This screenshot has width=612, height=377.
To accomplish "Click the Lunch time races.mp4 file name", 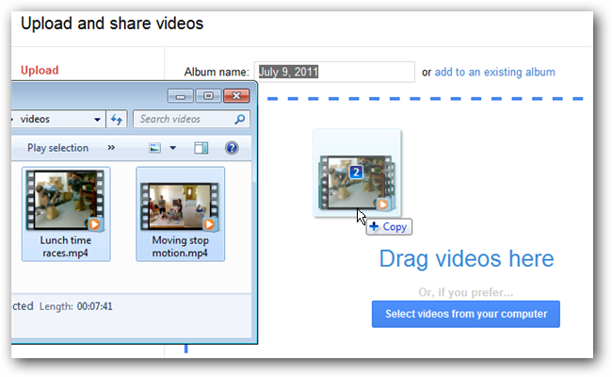I will point(66,247).
